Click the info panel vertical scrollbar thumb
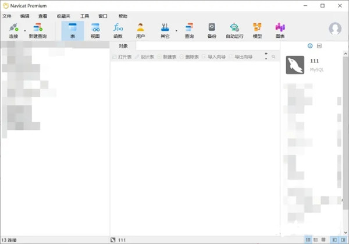This screenshot has width=349, height=244. pos(346,133)
